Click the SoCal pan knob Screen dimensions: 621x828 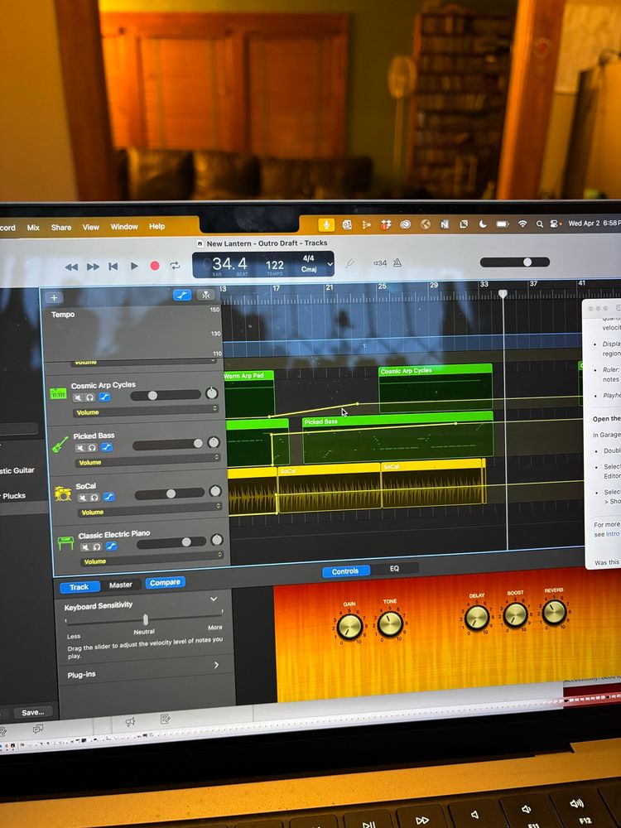point(215,491)
